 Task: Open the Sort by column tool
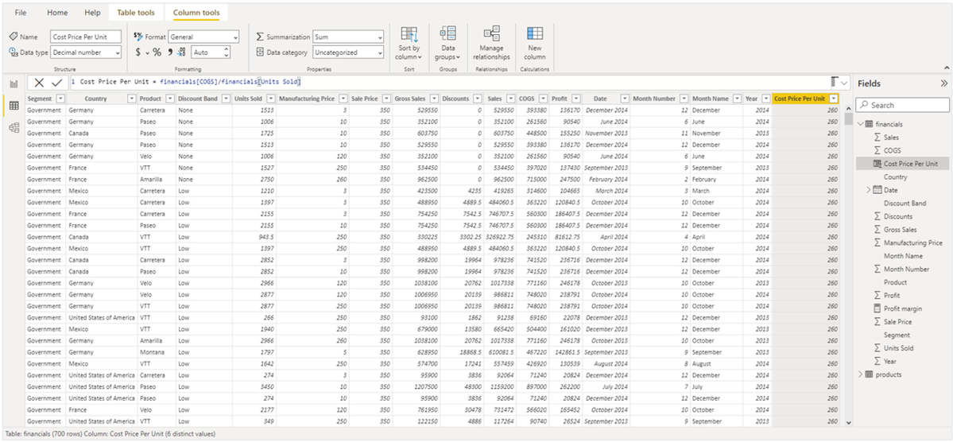409,43
